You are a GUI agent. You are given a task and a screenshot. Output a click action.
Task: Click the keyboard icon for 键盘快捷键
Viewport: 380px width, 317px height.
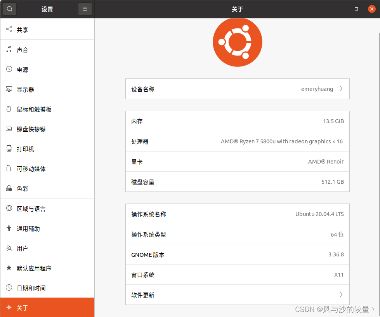click(9, 129)
